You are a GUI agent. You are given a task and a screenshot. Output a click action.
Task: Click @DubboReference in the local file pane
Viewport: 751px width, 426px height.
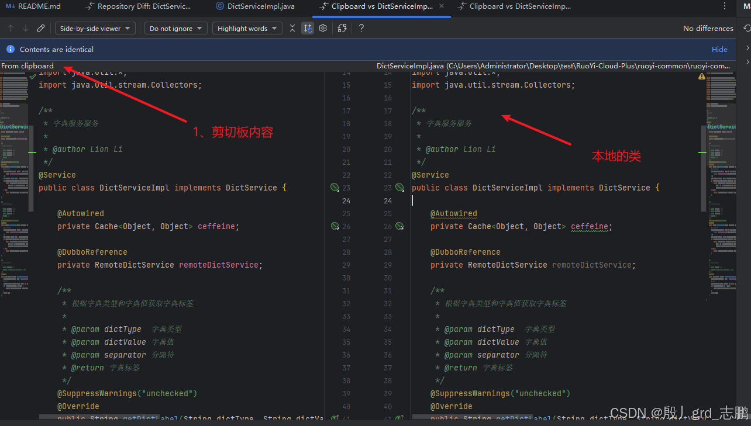pos(466,252)
